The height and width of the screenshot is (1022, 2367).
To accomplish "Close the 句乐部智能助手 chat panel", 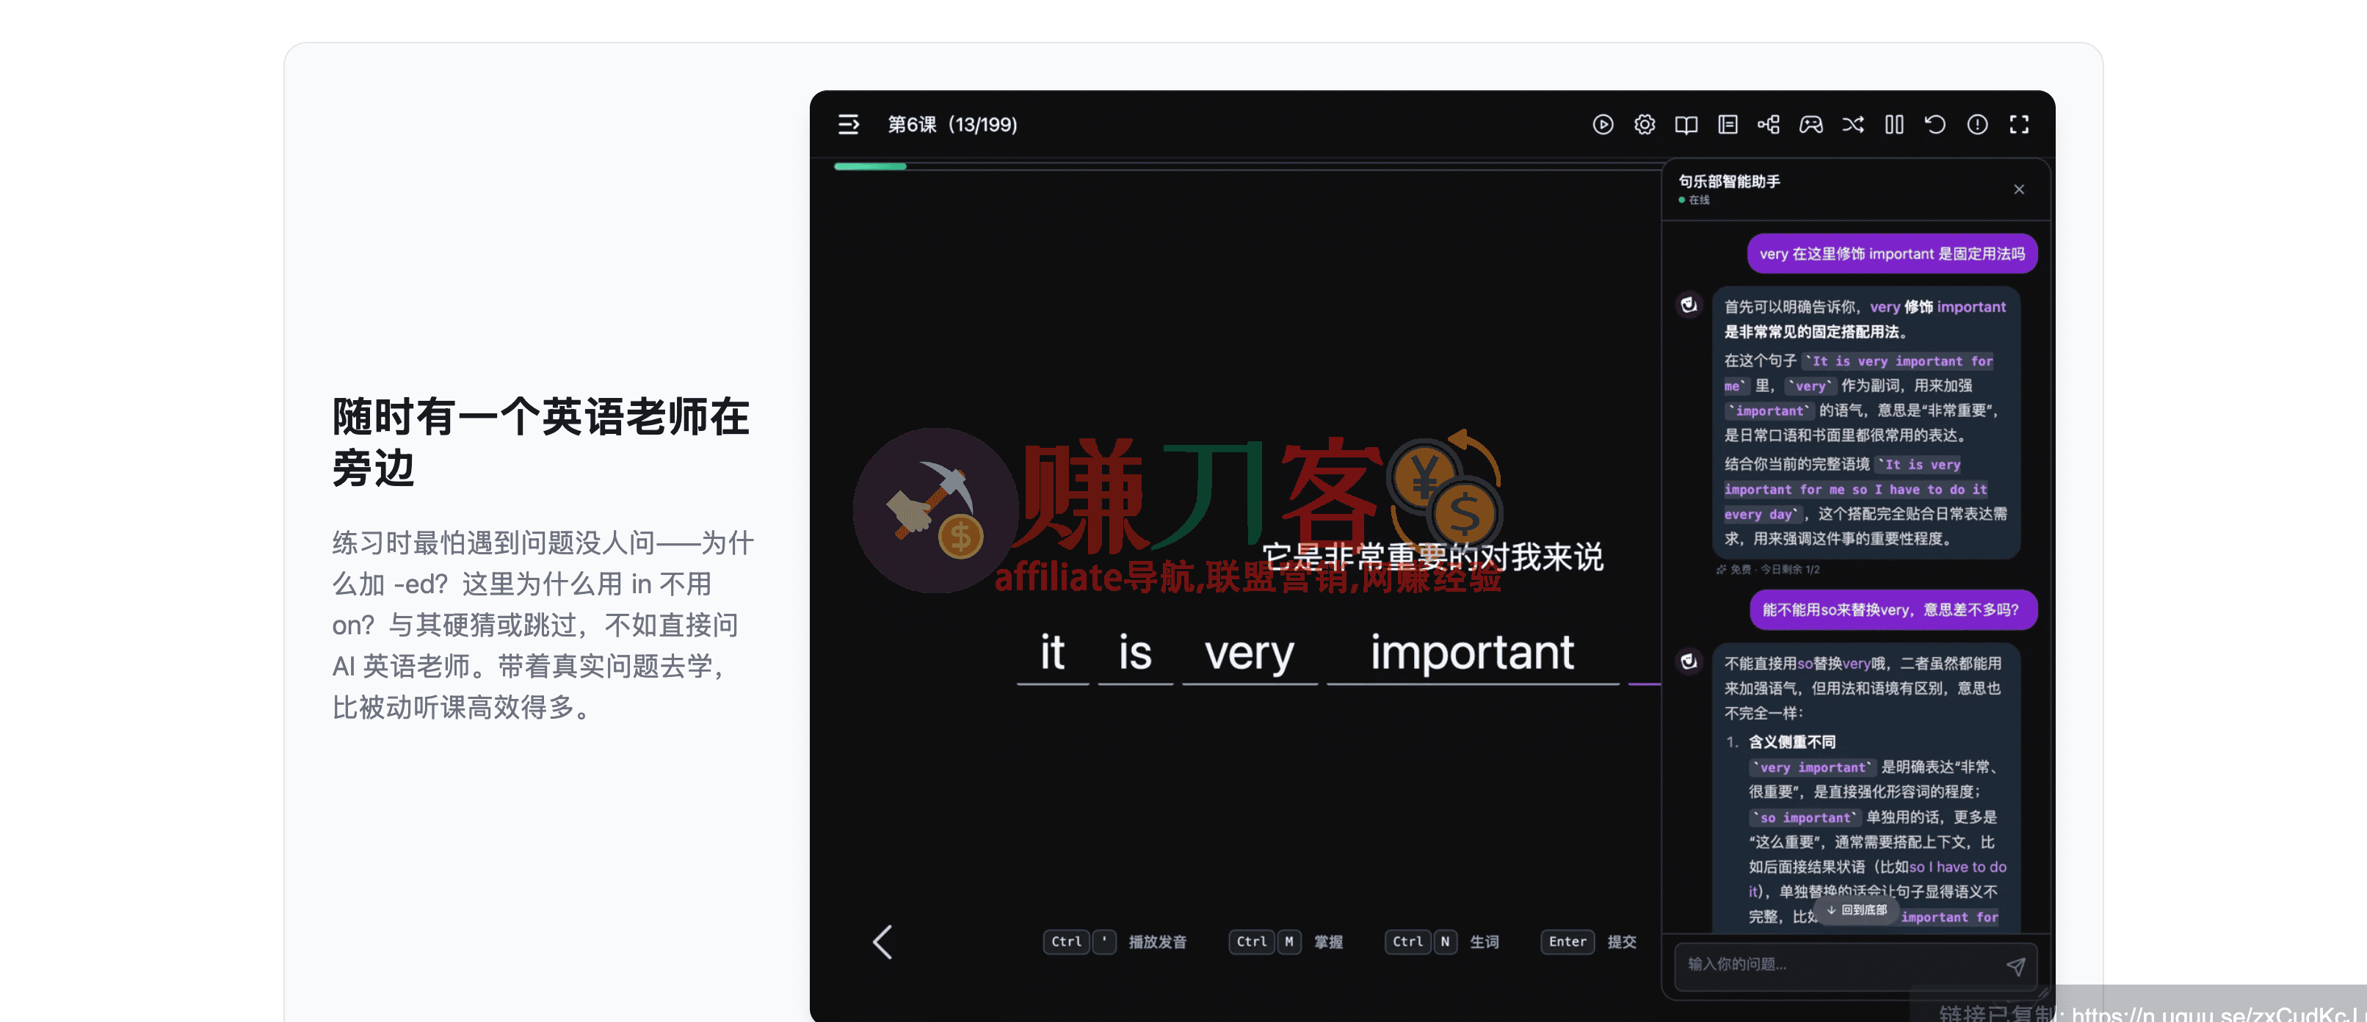I will click(x=2019, y=189).
